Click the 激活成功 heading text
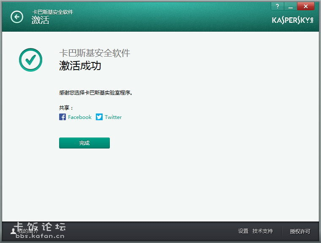This screenshot has height=243, width=321. click(x=80, y=66)
